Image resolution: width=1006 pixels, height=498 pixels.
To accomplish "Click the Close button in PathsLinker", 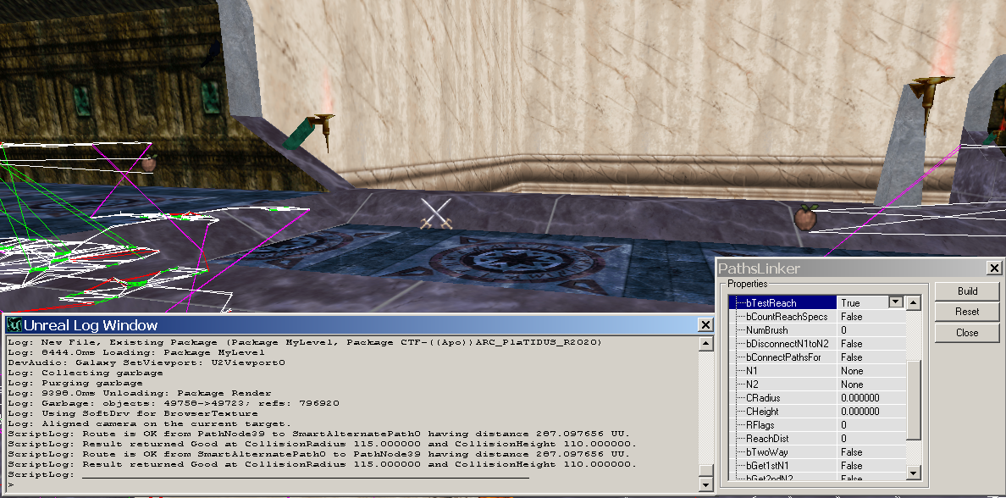I will pyautogui.click(x=967, y=333).
